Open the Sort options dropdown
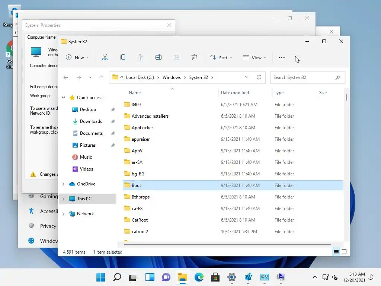The width and height of the screenshot is (381, 286). coord(221,58)
